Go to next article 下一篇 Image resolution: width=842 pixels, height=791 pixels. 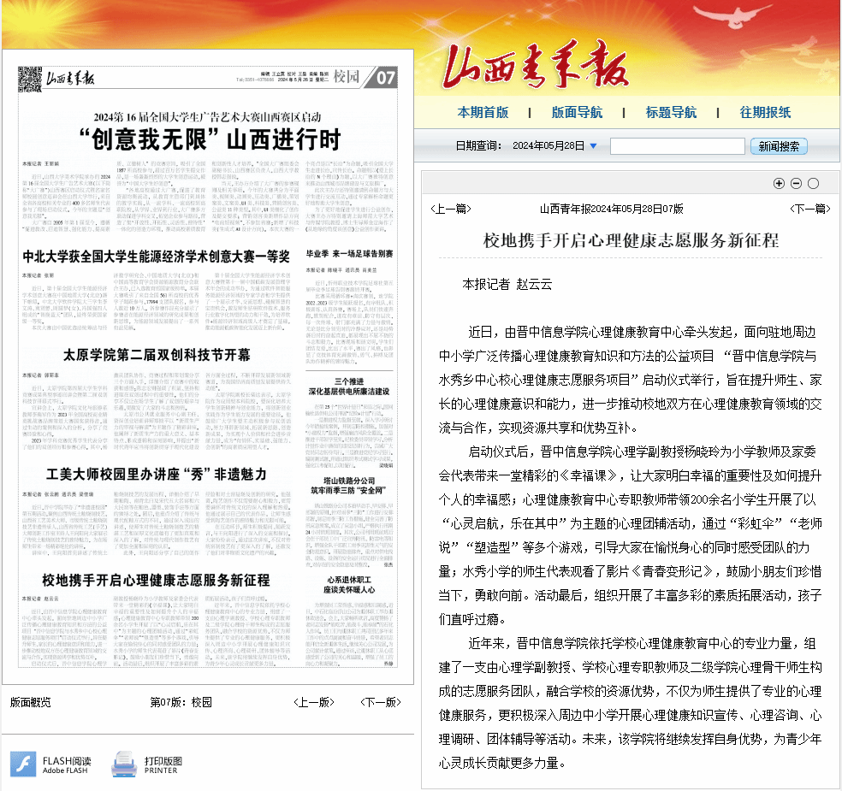[x=809, y=209]
